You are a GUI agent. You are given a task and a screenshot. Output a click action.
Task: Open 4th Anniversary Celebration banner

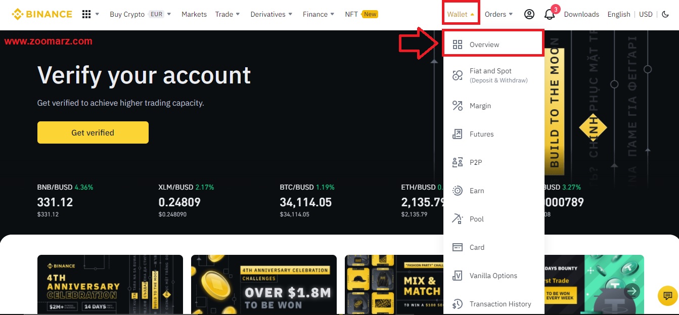tap(110, 285)
